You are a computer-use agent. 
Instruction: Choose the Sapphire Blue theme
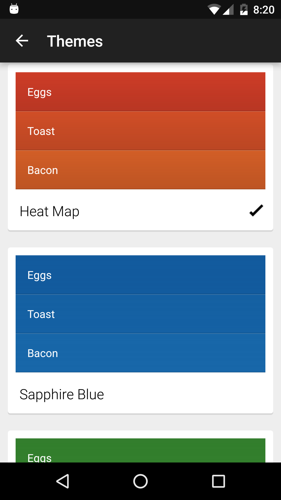pyautogui.click(x=62, y=394)
